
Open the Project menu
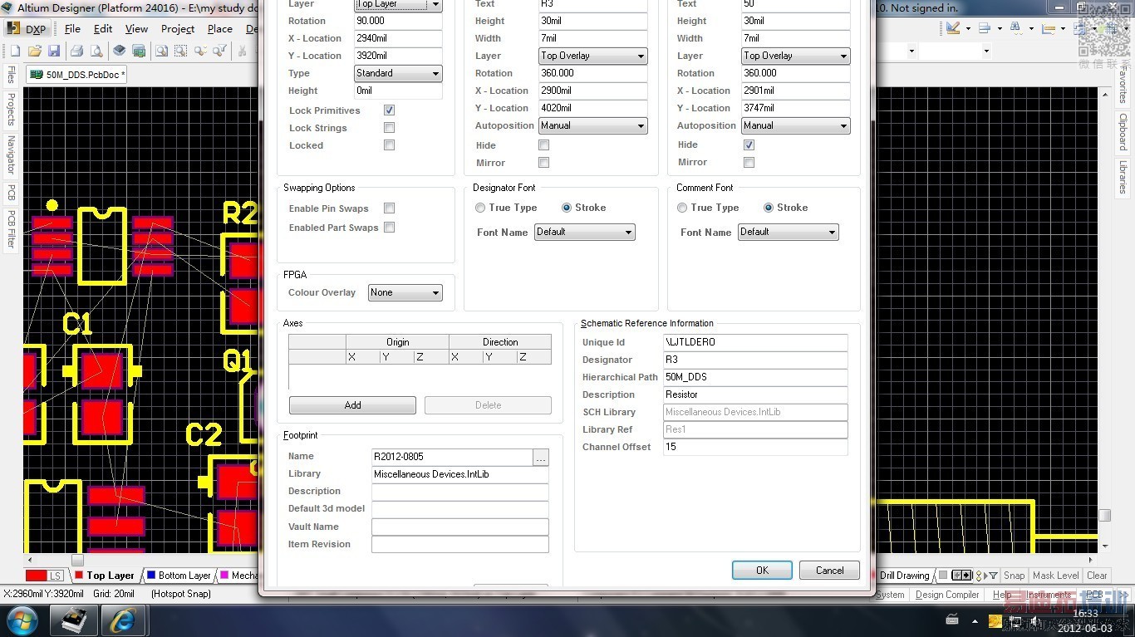click(178, 28)
